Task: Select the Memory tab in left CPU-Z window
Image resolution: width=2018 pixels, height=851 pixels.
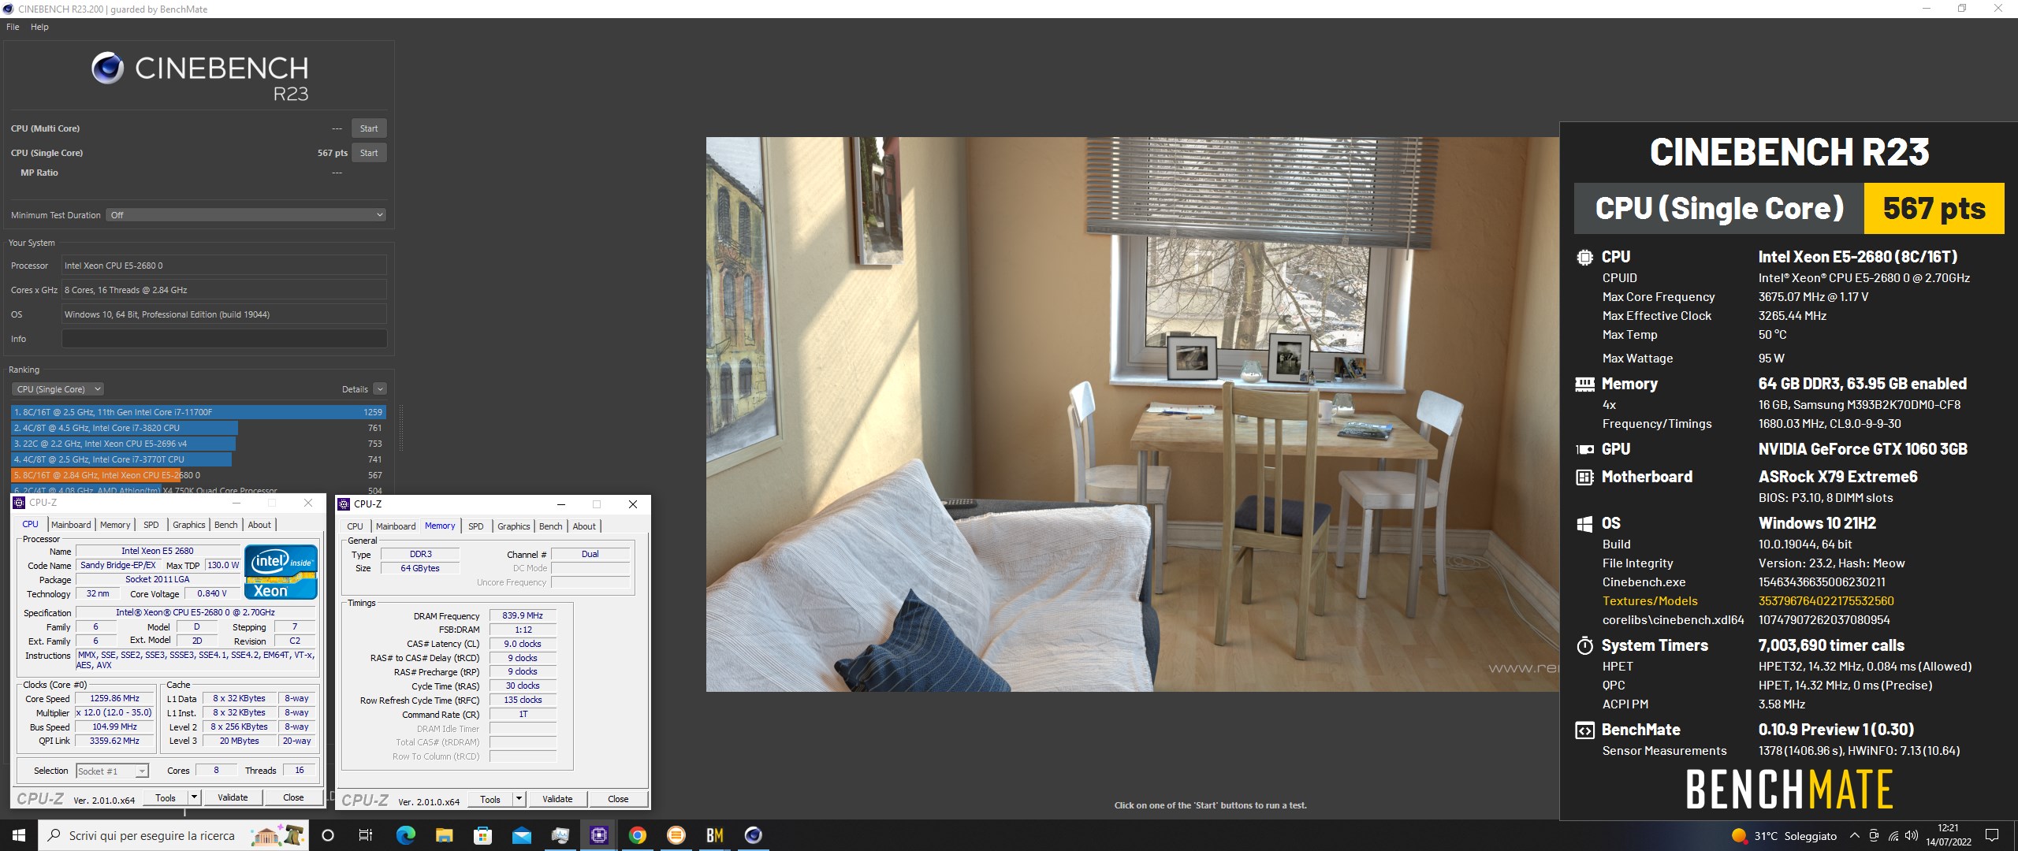Action: [115, 525]
